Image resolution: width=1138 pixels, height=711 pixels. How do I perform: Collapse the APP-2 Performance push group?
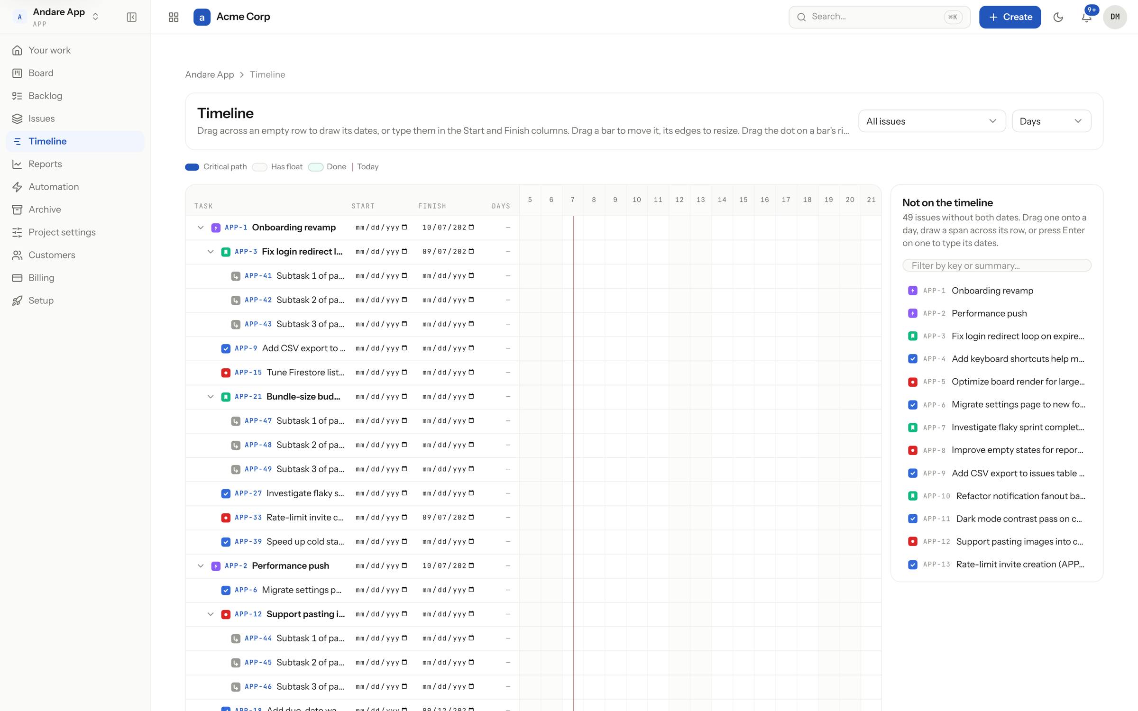coord(201,566)
